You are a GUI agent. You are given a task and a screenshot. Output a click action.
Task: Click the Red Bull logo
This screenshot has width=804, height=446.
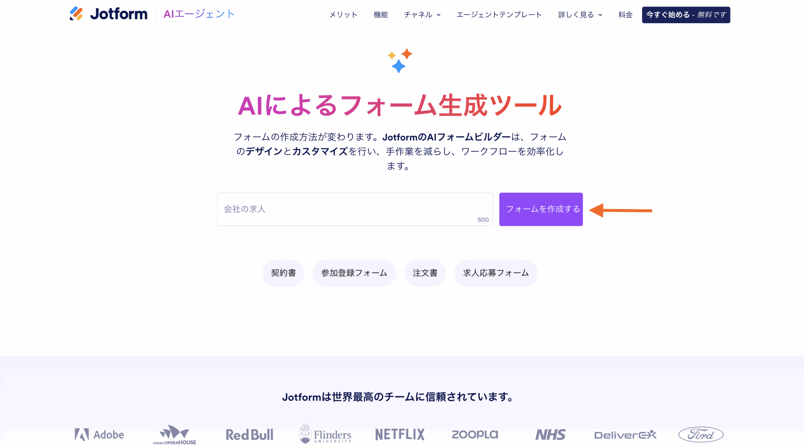[250, 435]
